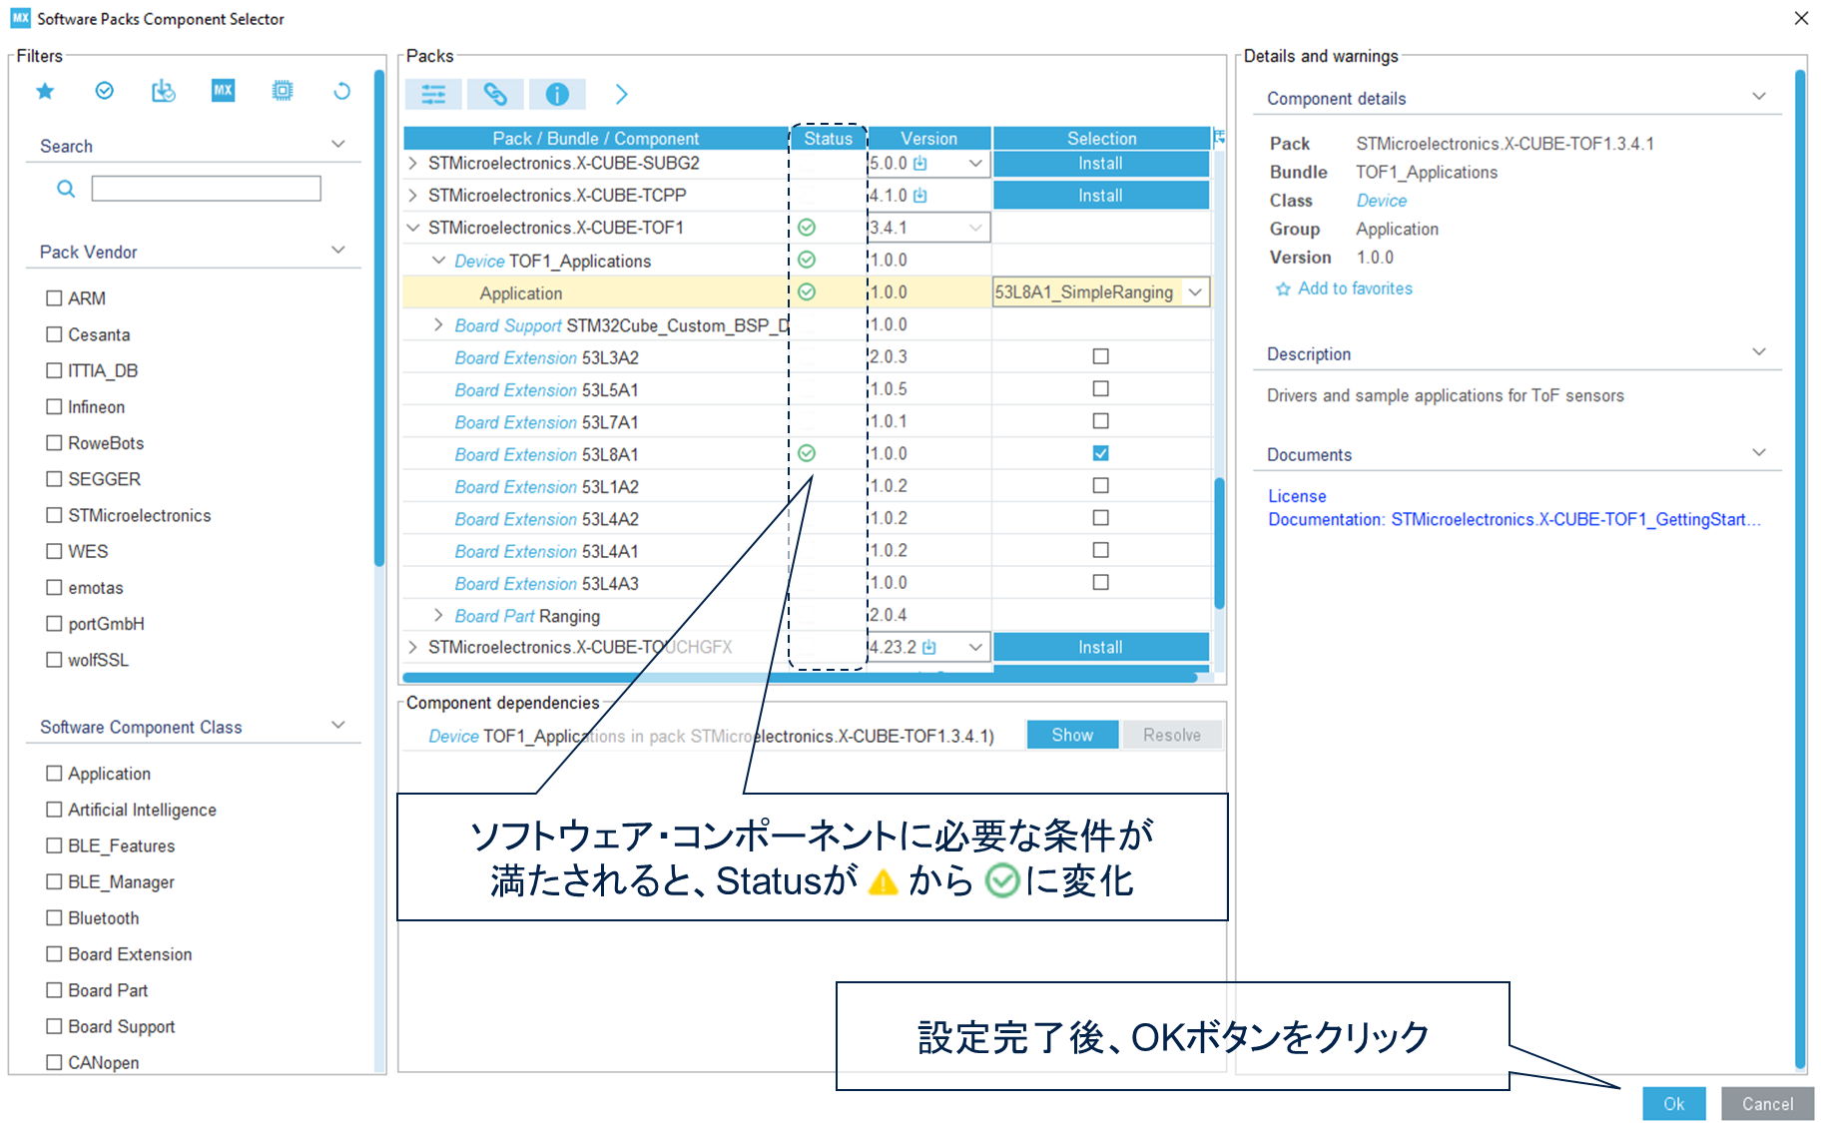Click the filter search text field

pos(207,189)
